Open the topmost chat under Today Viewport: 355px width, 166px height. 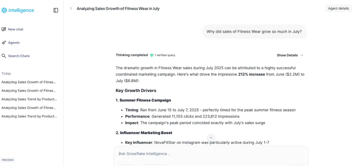29,82
